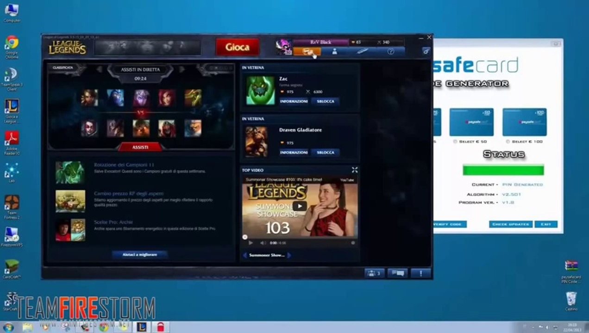Click the Aiutaci a migliorare button

[x=139, y=255]
